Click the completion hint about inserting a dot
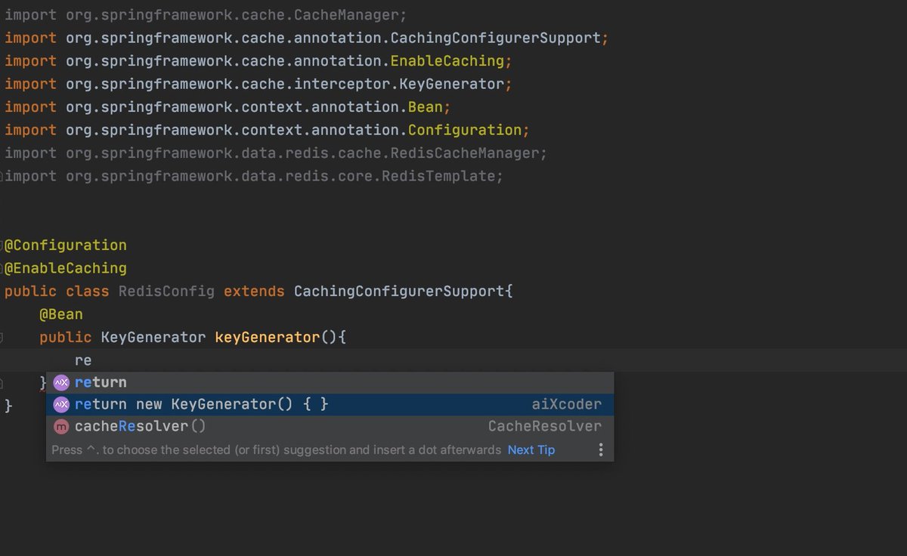Image resolution: width=907 pixels, height=556 pixels. point(277,450)
